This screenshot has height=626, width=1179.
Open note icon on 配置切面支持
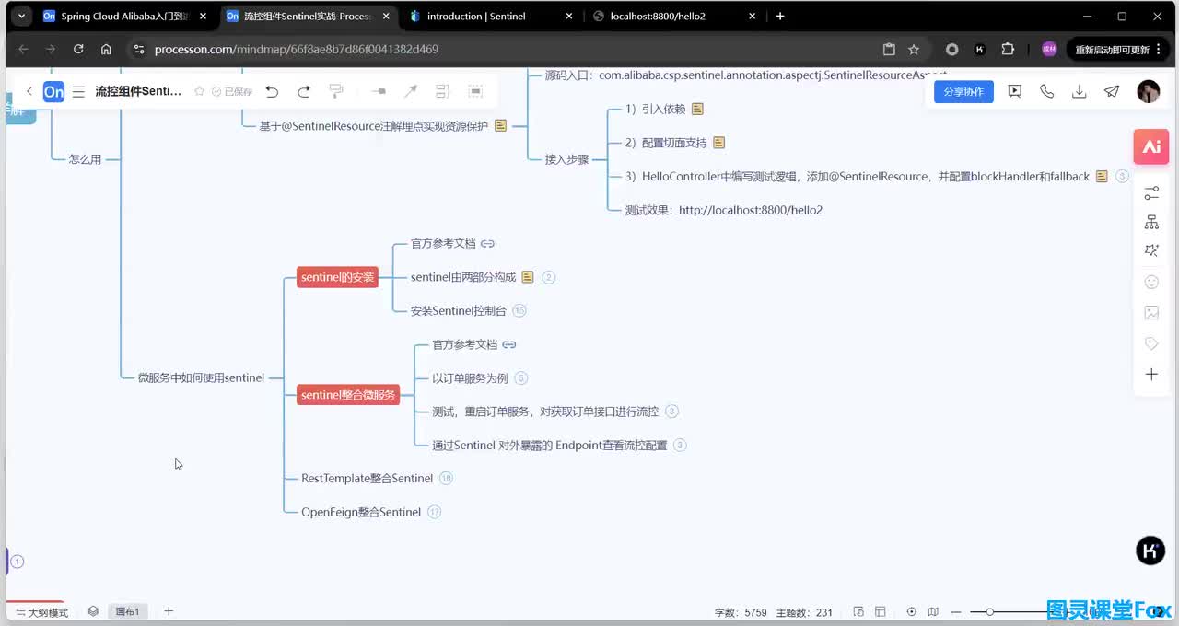point(719,143)
